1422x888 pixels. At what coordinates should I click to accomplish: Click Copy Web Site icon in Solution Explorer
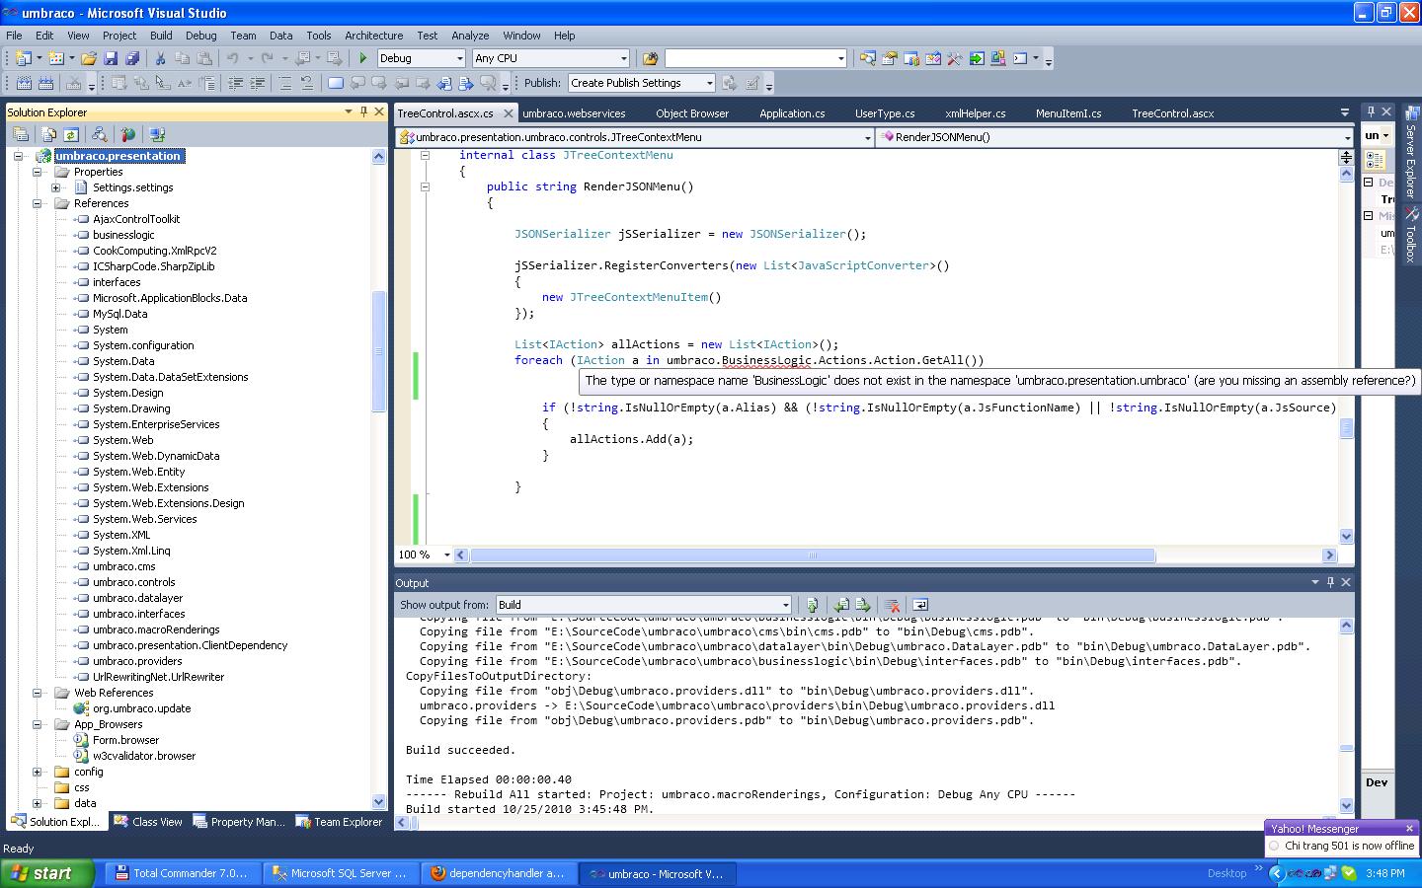pos(157,134)
